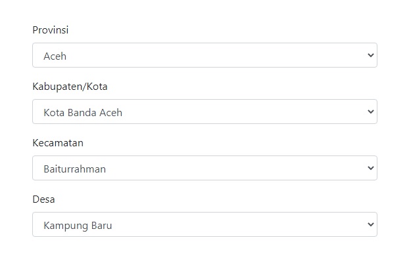The height and width of the screenshot is (267, 409).
Task: Select the Aceh value text
Action: [x=55, y=56]
